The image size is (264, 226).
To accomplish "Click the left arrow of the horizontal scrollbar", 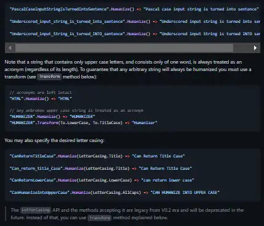I will (x=10, y=48).
